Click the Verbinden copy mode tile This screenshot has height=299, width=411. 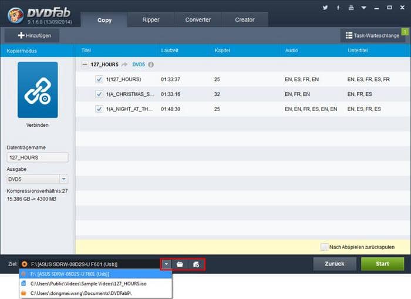(38, 90)
